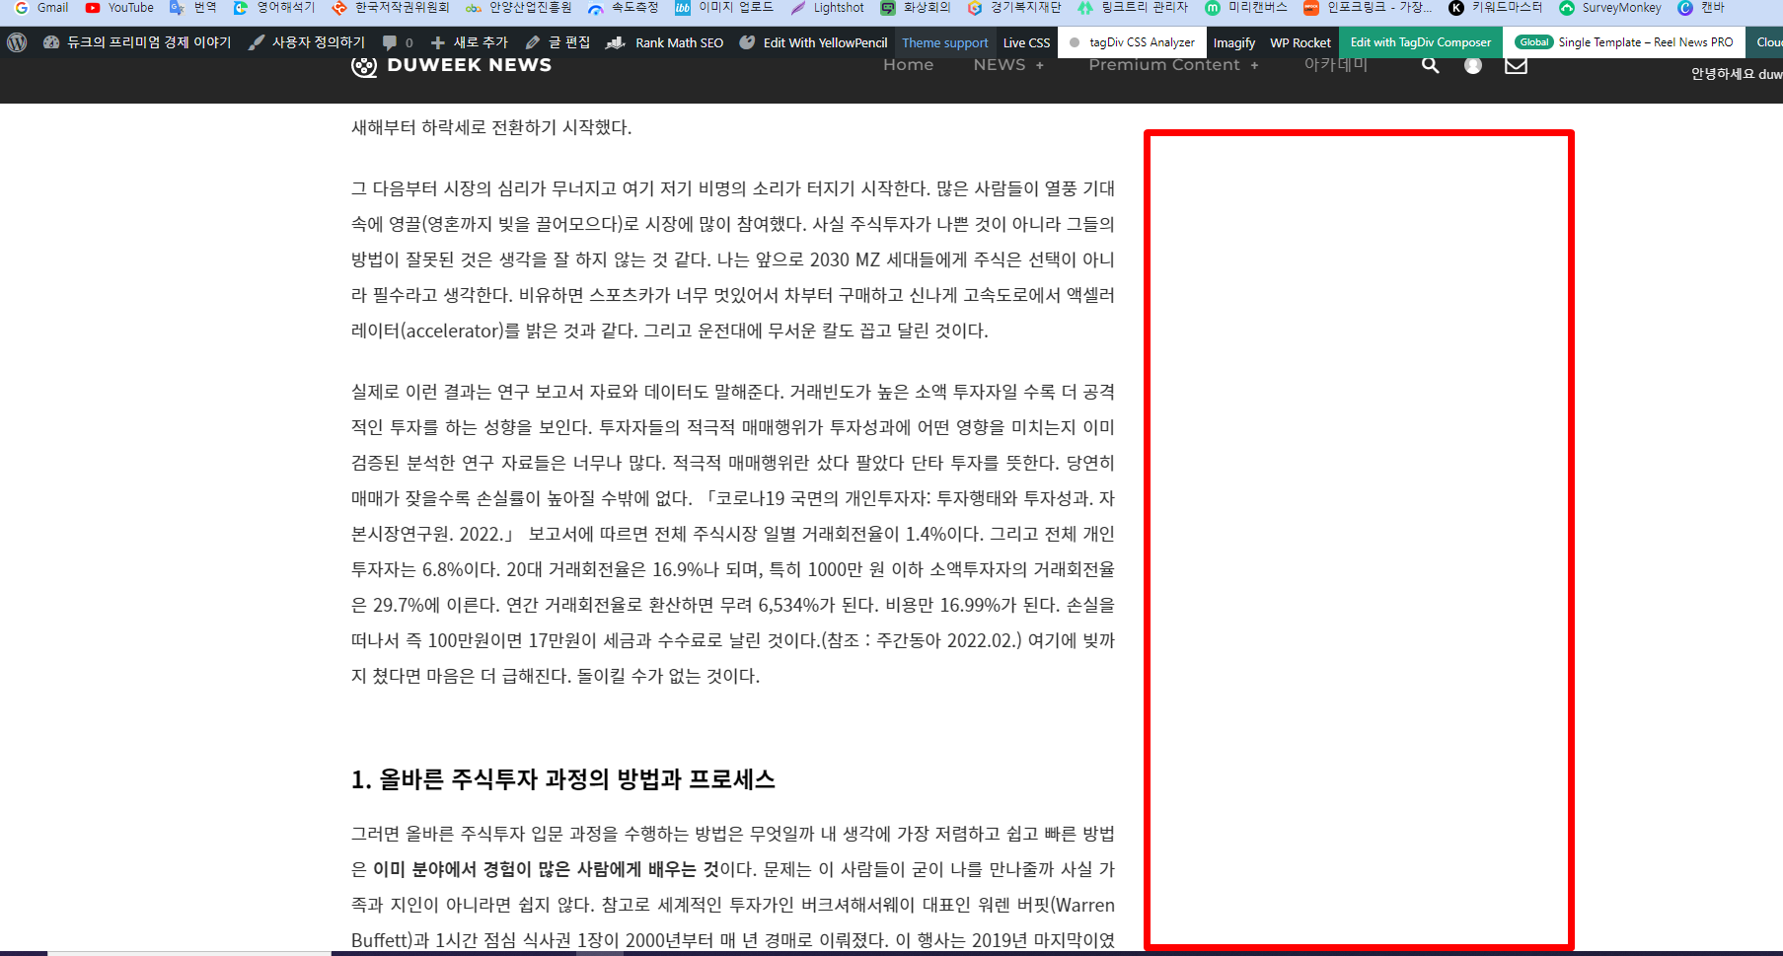
Task: Click the DUWEEK NEWS site logo
Action: click(x=452, y=65)
